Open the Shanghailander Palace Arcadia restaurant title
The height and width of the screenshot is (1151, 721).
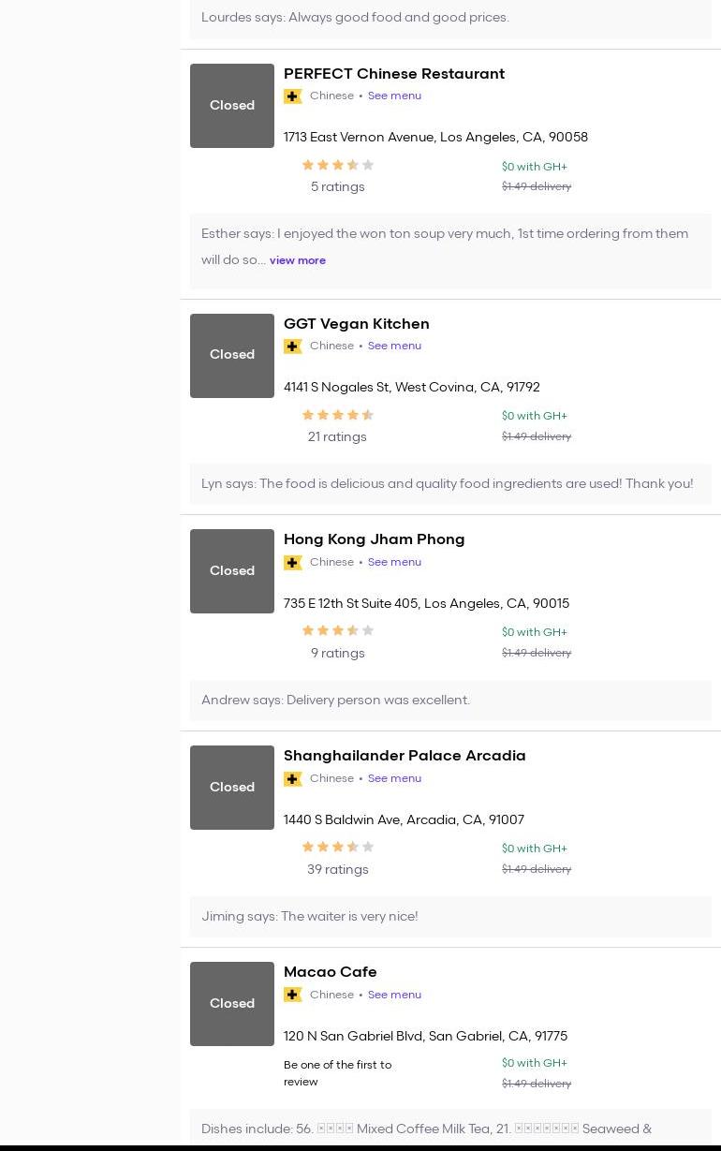(405, 756)
